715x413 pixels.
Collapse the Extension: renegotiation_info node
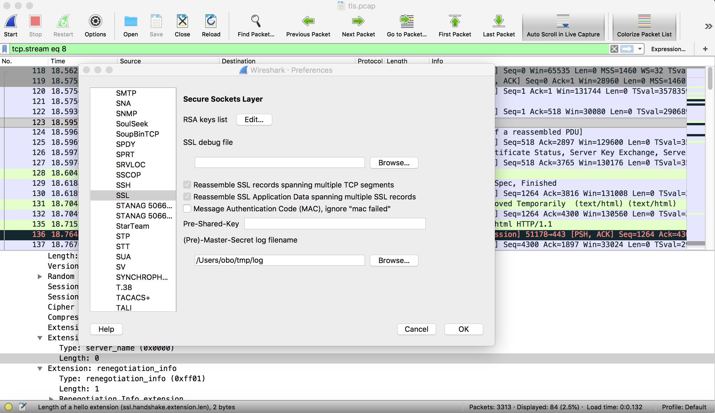(40, 368)
